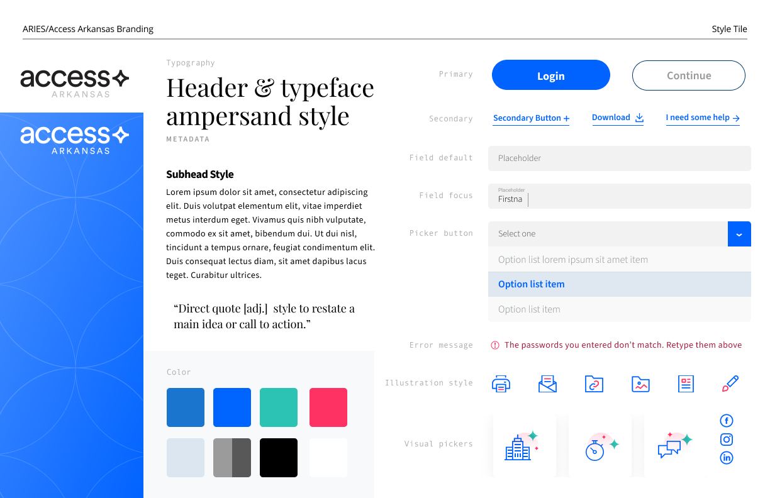The width and height of the screenshot is (770, 498).
Task: Click the dark Access Arkansas logo
Action: (74, 83)
